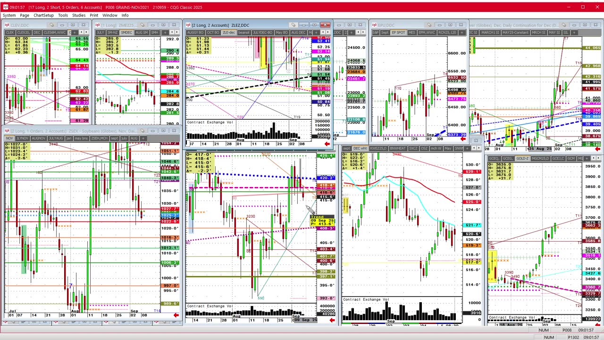Add new tab in ZLEZ chart window

pyautogui.click(x=316, y=32)
